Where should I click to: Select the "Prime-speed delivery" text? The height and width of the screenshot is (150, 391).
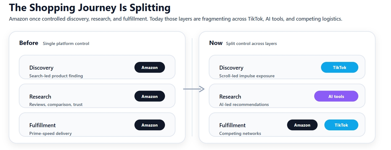[x=51, y=133]
